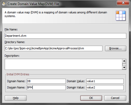The width and height of the screenshot is (131, 105).
Task: Open the Help for this dialog
Action: (16, 98)
